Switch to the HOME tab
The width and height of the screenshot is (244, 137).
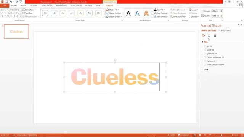point(14,6)
